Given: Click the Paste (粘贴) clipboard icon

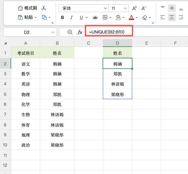Looking at the screenshot, I should coord(20,17).
